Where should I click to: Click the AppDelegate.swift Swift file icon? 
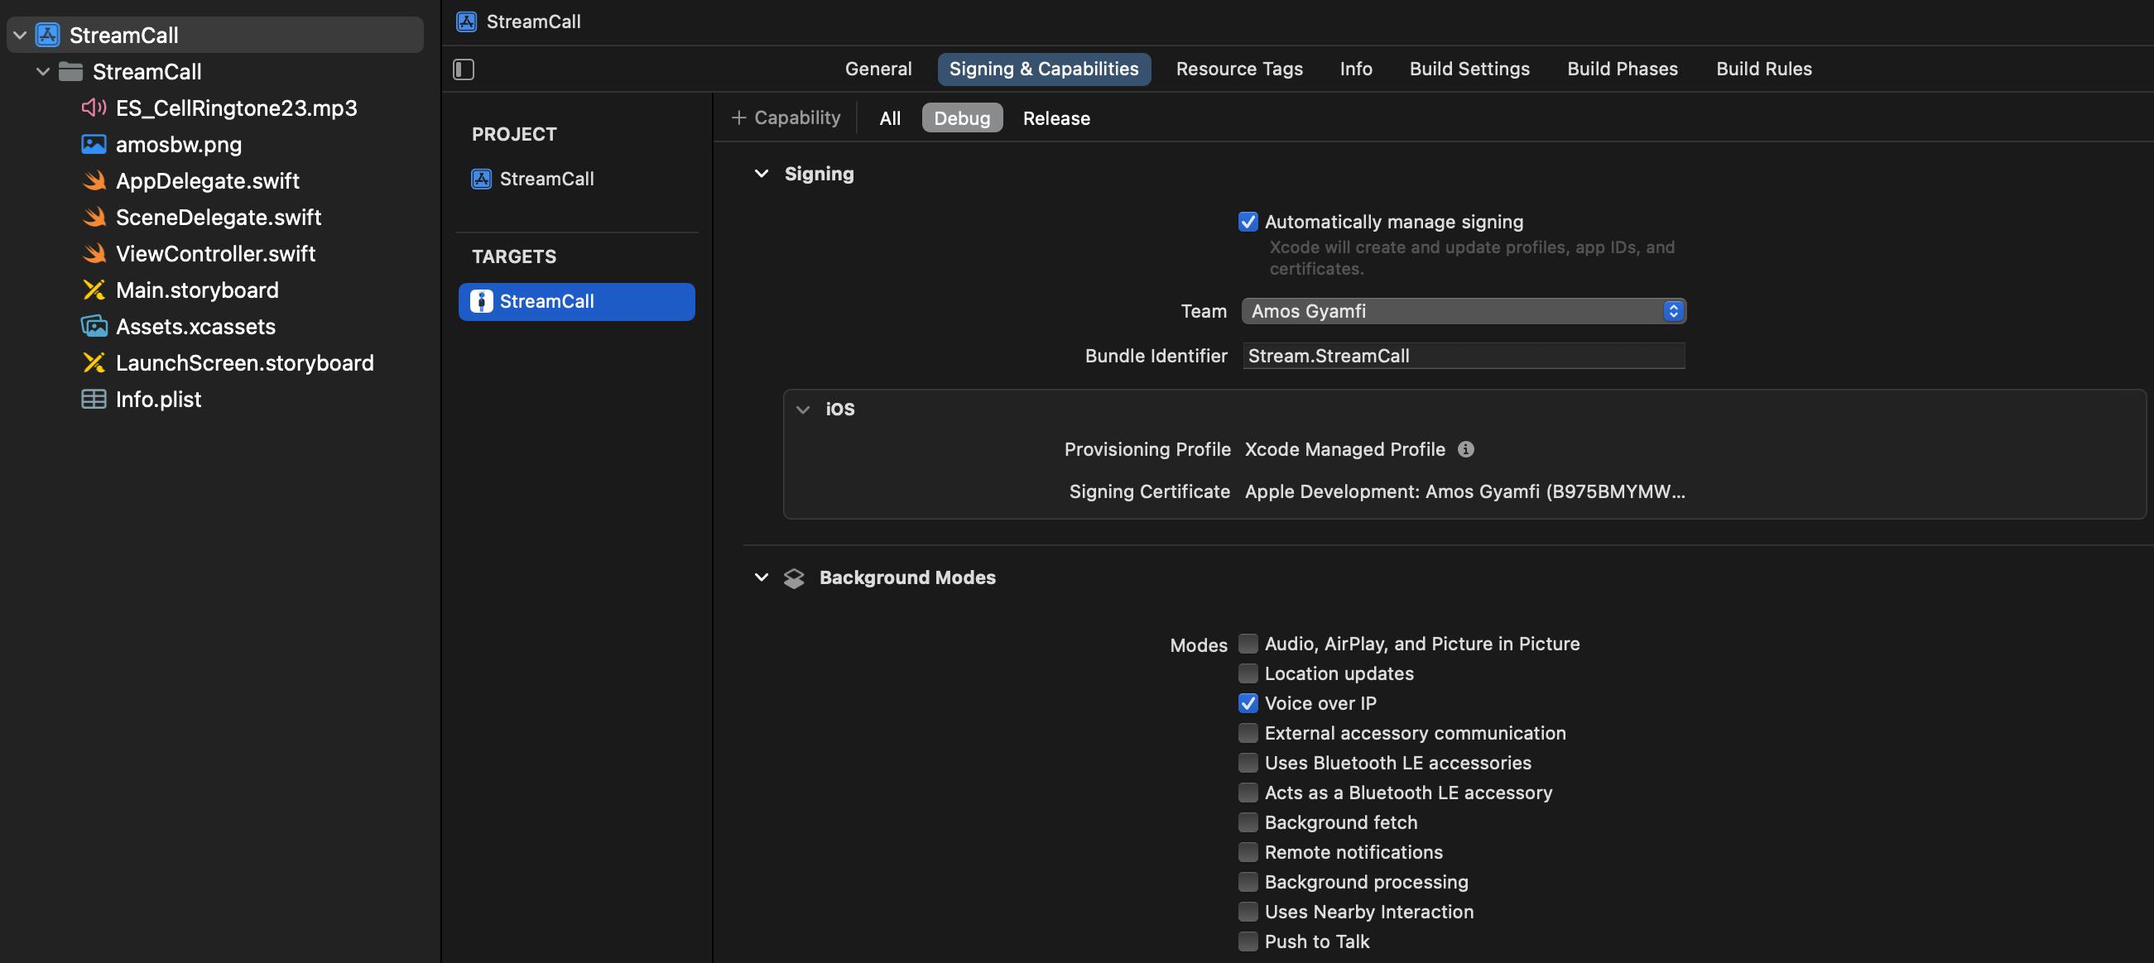point(94,180)
